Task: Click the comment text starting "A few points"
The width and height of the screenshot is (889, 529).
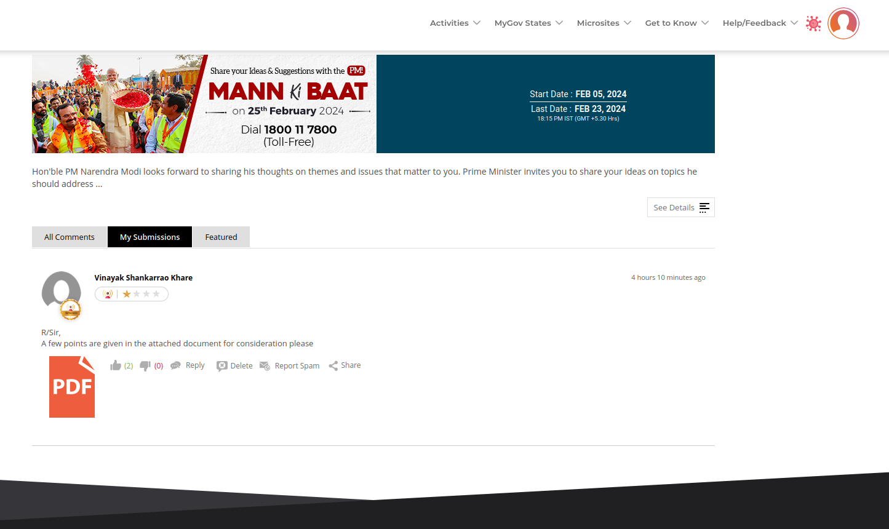Action: coord(177,344)
